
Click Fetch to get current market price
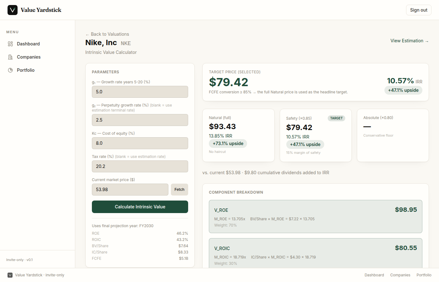(179, 190)
